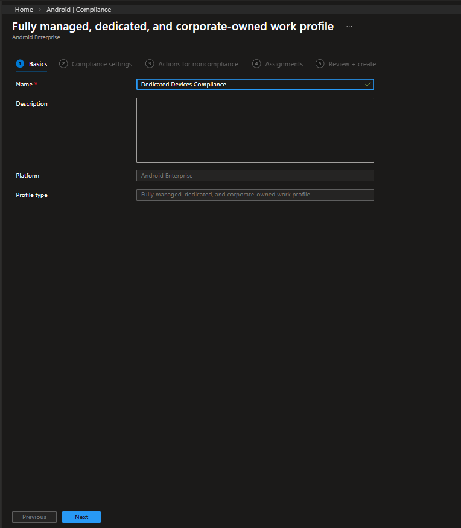Open the ellipsis more options menu beside title
The width and height of the screenshot is (461, 528).
point(349,27)
